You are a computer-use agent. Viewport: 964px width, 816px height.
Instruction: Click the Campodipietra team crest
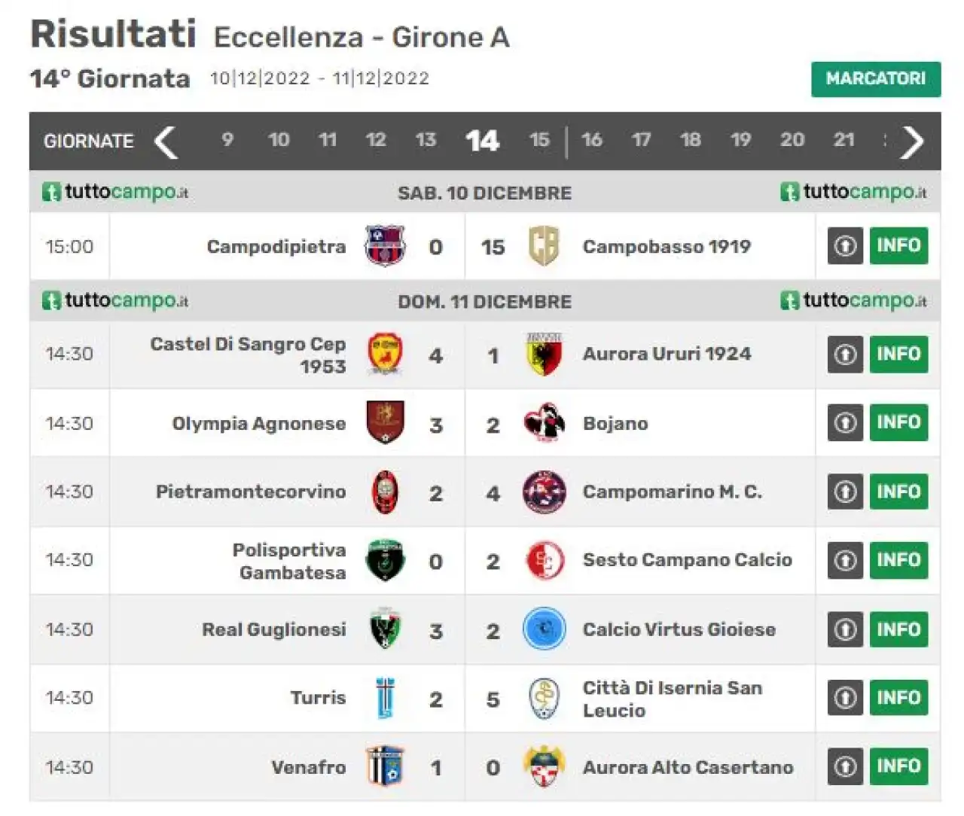point(385,246)
